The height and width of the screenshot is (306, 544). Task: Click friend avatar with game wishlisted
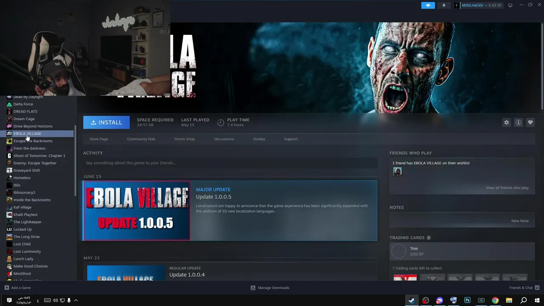397,171
